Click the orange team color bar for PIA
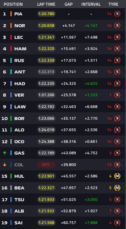The width and height of the screenshot is (126, 229). (11, 14)
